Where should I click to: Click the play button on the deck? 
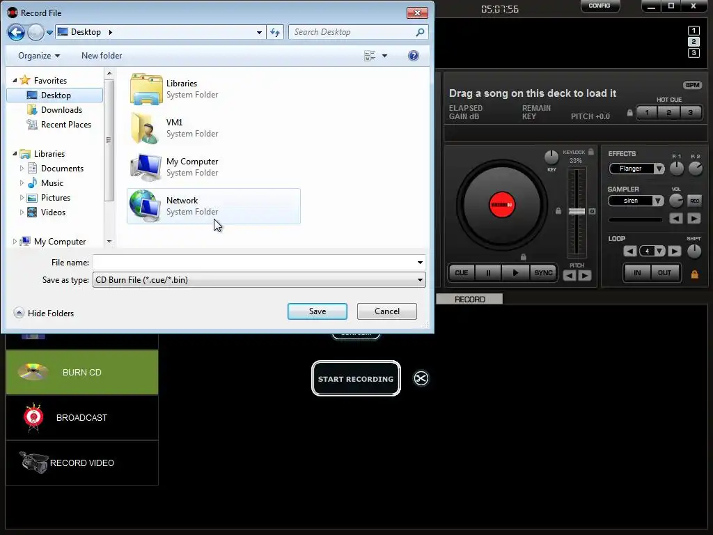pyautogui.click(x=515, y=273)
